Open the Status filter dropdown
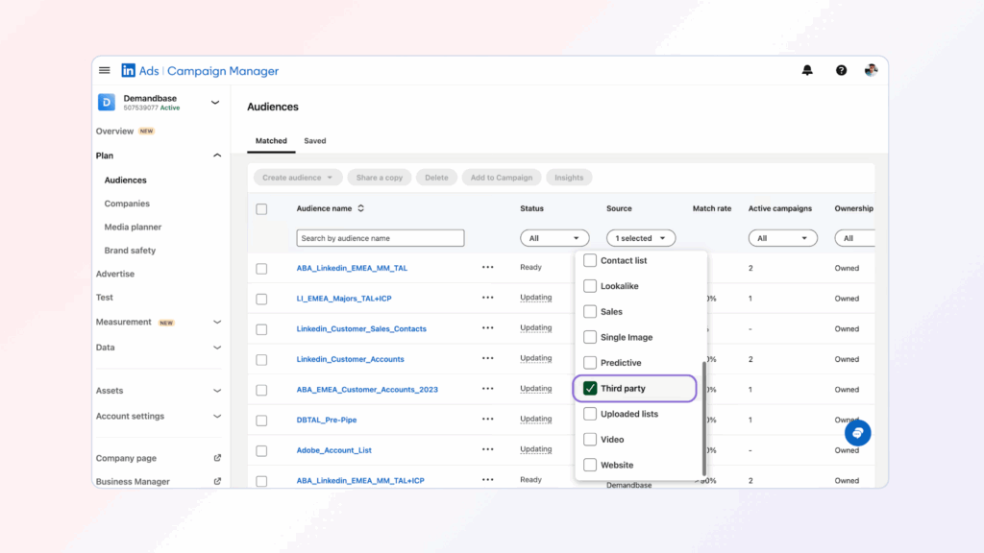Viewport: 984px width, 553px height. [x=554, y=238]
